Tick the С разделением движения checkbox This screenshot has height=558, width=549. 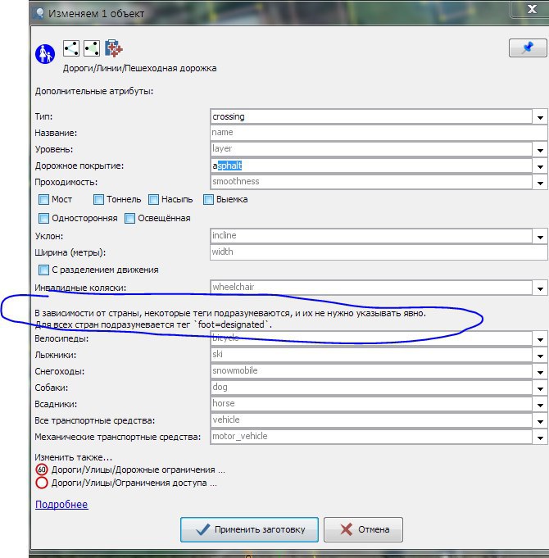click(43, 270)
